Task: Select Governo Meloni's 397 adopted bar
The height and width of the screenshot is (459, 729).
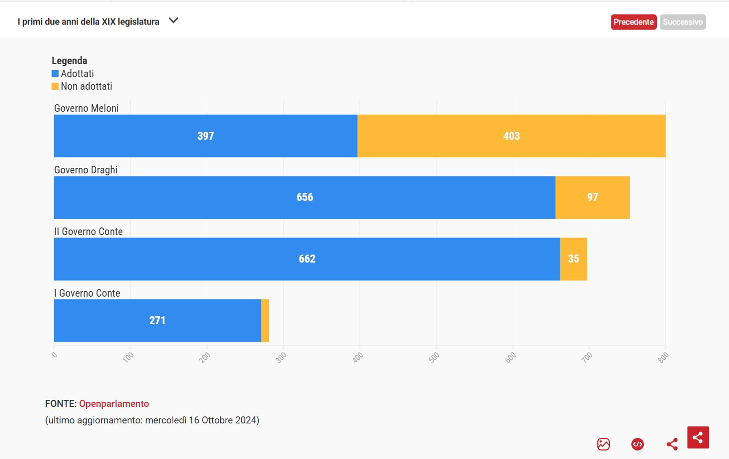Action: (x=205, y=136)
